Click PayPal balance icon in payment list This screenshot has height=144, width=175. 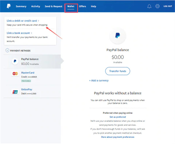(15, 62)
